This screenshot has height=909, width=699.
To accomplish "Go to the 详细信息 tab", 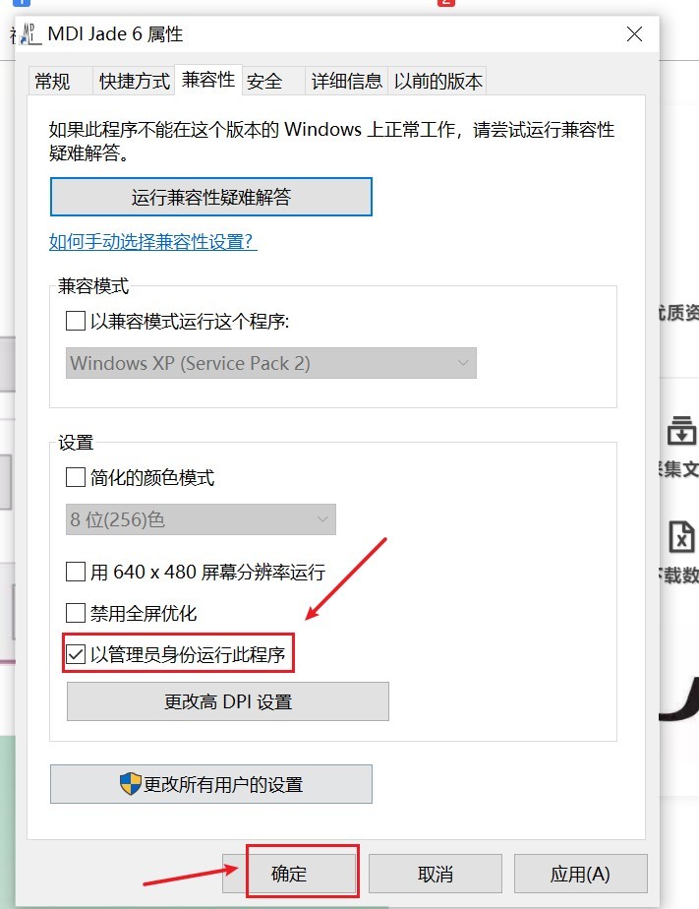I will [x=346, y=81].
